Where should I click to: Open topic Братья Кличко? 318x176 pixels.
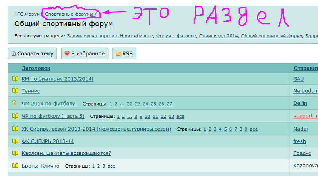click(x=41, y=166)
